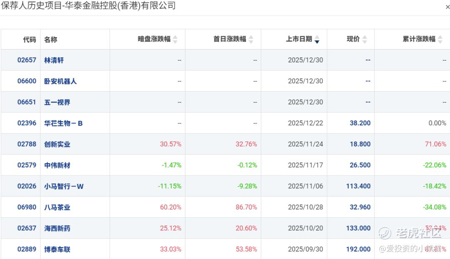The height and width of the screenshot is (259, 450).
Task: Select 86.70% first-day change
Action: 246,207
